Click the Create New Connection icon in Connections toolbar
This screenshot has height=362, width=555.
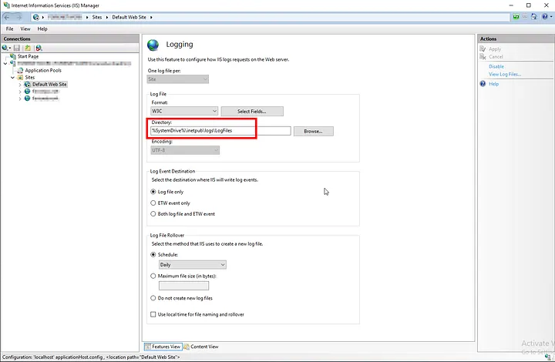coord(6,48)
